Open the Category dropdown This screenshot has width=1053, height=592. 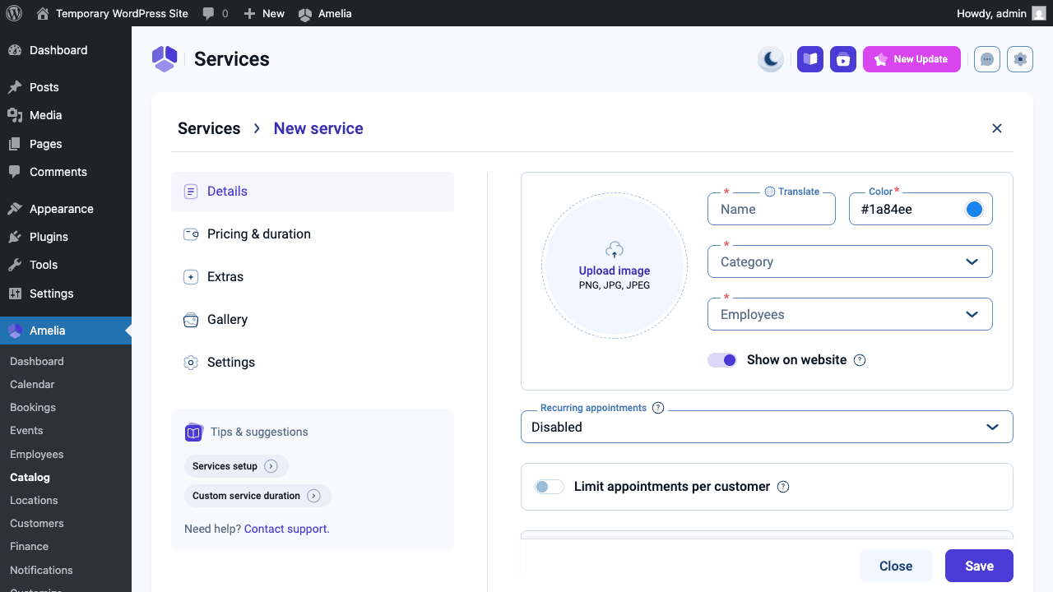pos(850,261)
